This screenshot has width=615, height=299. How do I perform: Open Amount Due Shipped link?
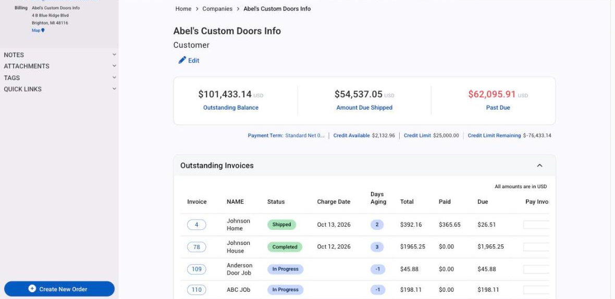(364, 108)
